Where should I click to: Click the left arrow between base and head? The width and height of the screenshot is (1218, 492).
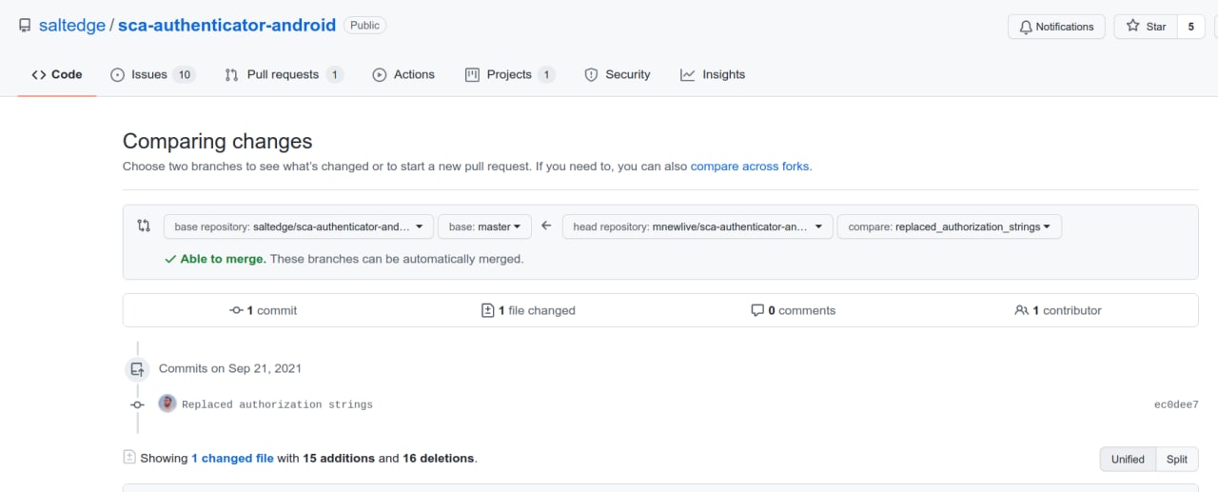546,226
